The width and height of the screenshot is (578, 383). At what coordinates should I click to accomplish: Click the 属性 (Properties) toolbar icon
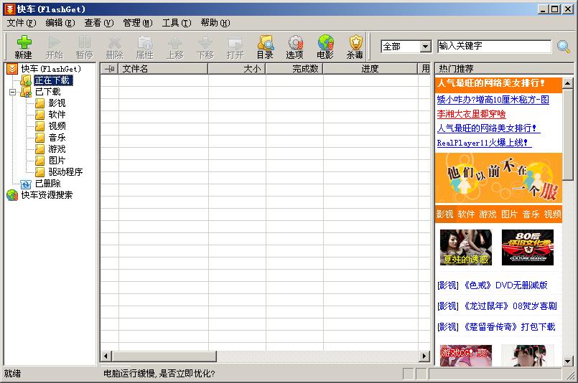pyautogui.click(x=145, y=47)
